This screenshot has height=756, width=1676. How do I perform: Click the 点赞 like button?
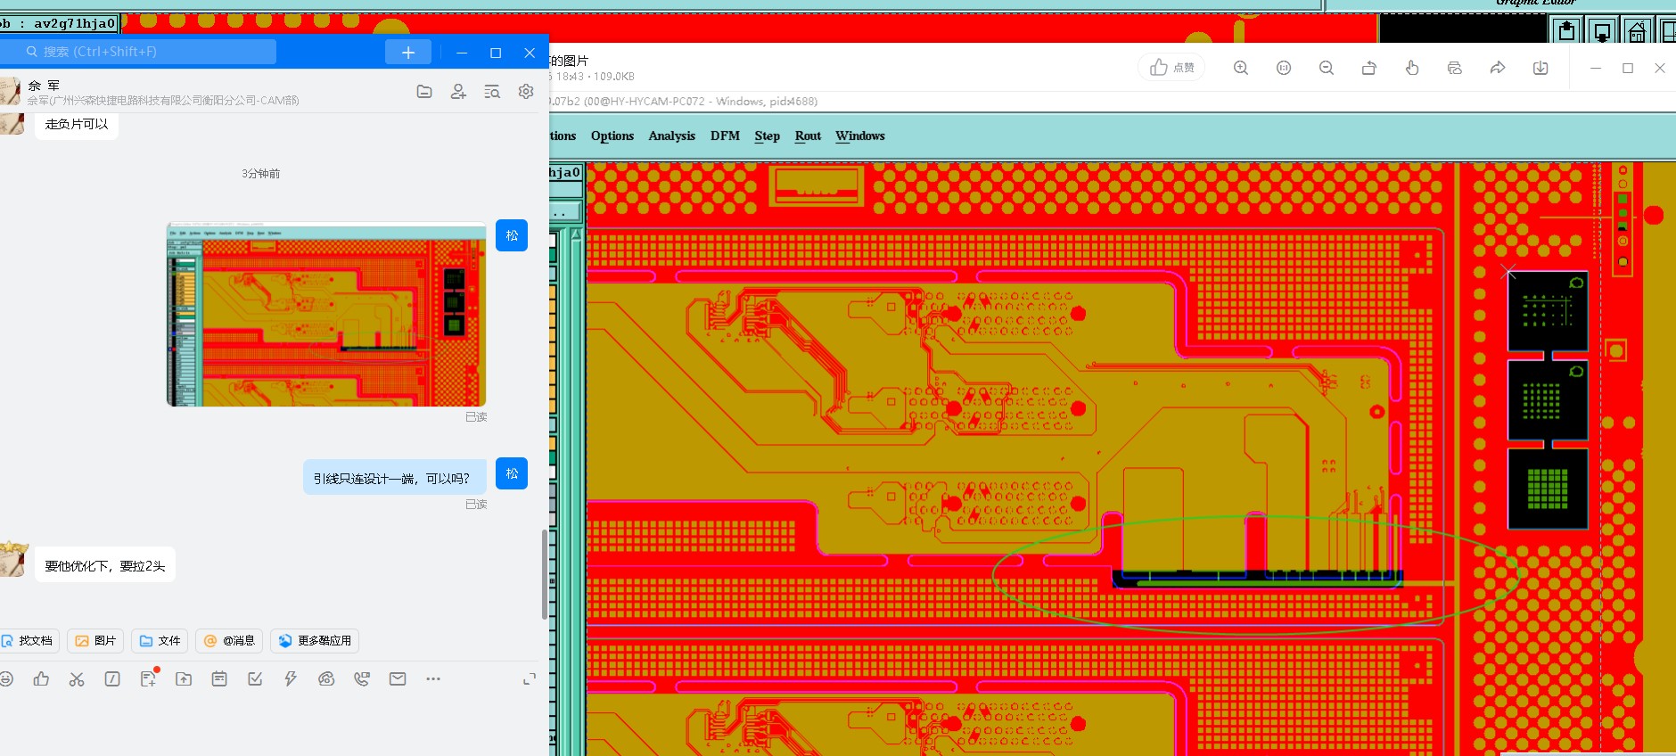pos(1171,68)
